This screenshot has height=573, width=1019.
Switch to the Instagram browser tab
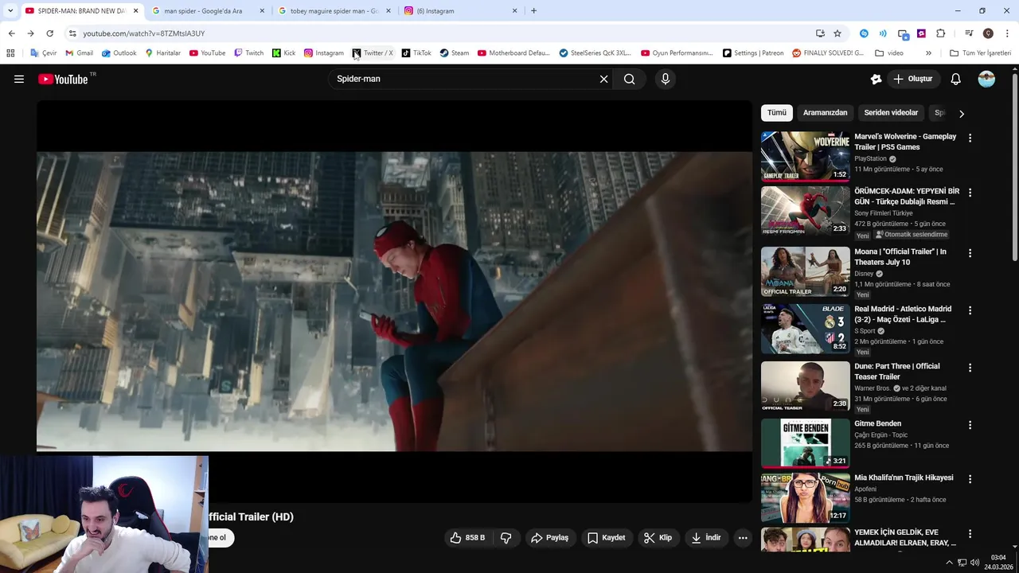click(460, 11)
